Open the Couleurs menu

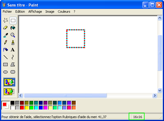64,12
